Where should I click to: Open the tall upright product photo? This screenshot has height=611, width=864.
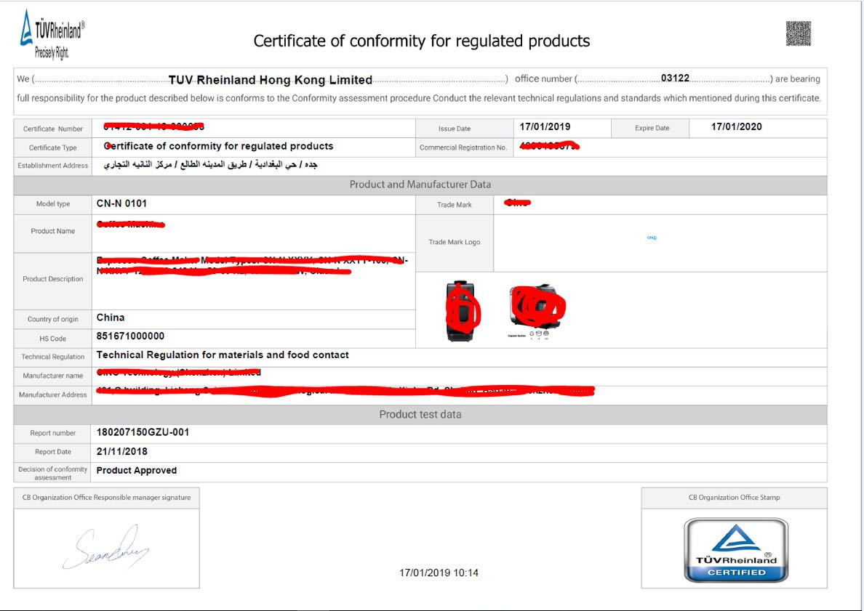coord(462,311)
